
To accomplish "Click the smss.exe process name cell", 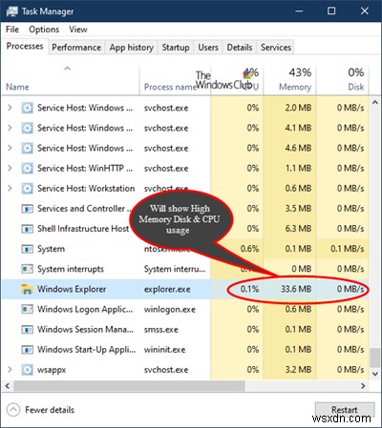I will (x=161, y=330).
